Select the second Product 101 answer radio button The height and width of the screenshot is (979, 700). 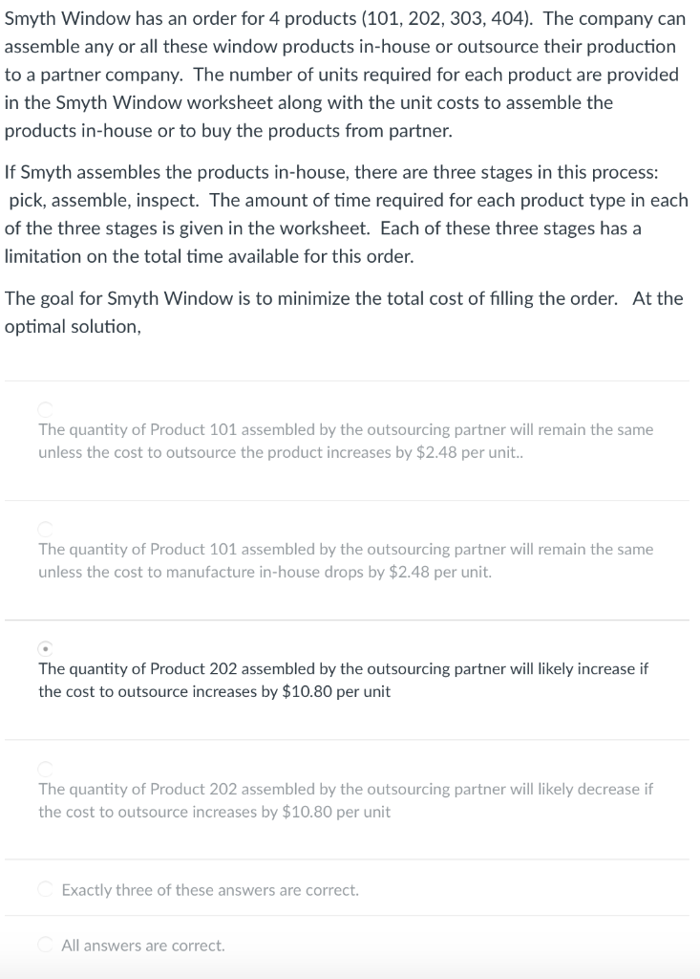point(44,527)
